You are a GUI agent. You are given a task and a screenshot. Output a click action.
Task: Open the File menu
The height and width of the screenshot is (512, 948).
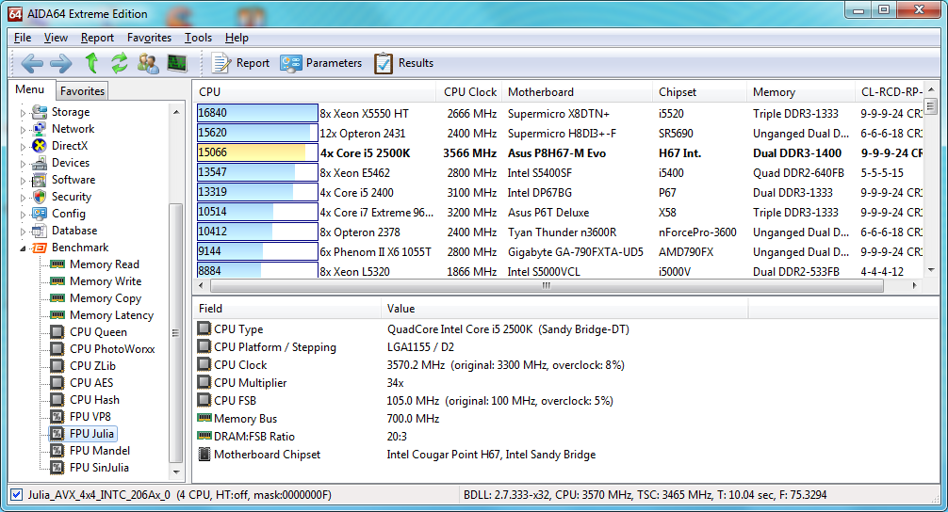23,38
